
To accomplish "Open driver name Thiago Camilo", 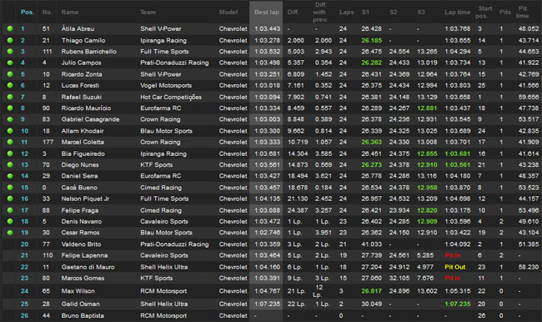I will (x=83, y=41).
